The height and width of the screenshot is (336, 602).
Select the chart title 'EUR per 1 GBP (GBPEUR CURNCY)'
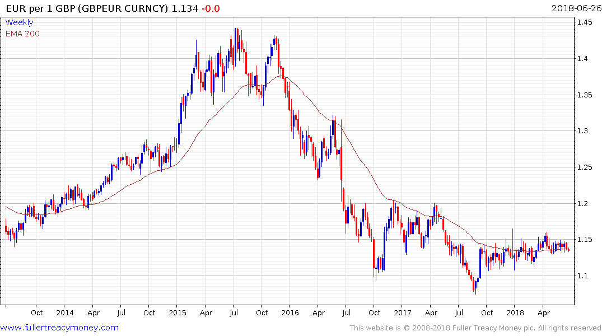[87, 8]
